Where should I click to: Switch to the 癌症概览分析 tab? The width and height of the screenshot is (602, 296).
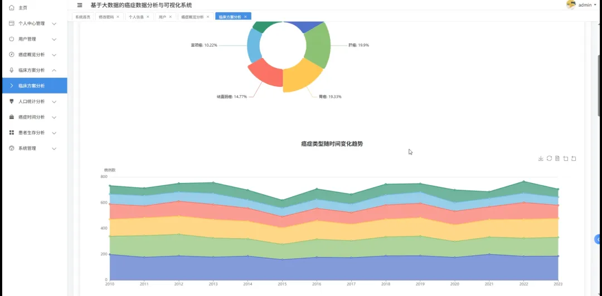point(192,17)
